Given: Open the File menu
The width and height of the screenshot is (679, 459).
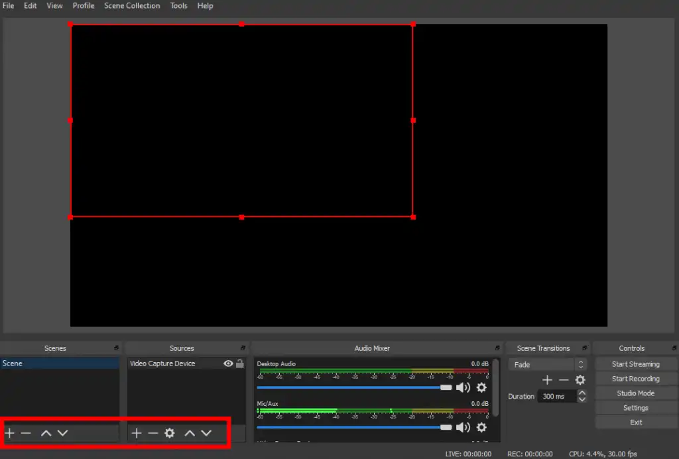Looking at the screenshot, I should 8,5.
